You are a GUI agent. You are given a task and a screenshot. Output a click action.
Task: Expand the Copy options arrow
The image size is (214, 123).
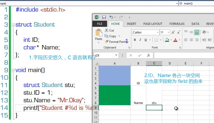coord(119,36)
